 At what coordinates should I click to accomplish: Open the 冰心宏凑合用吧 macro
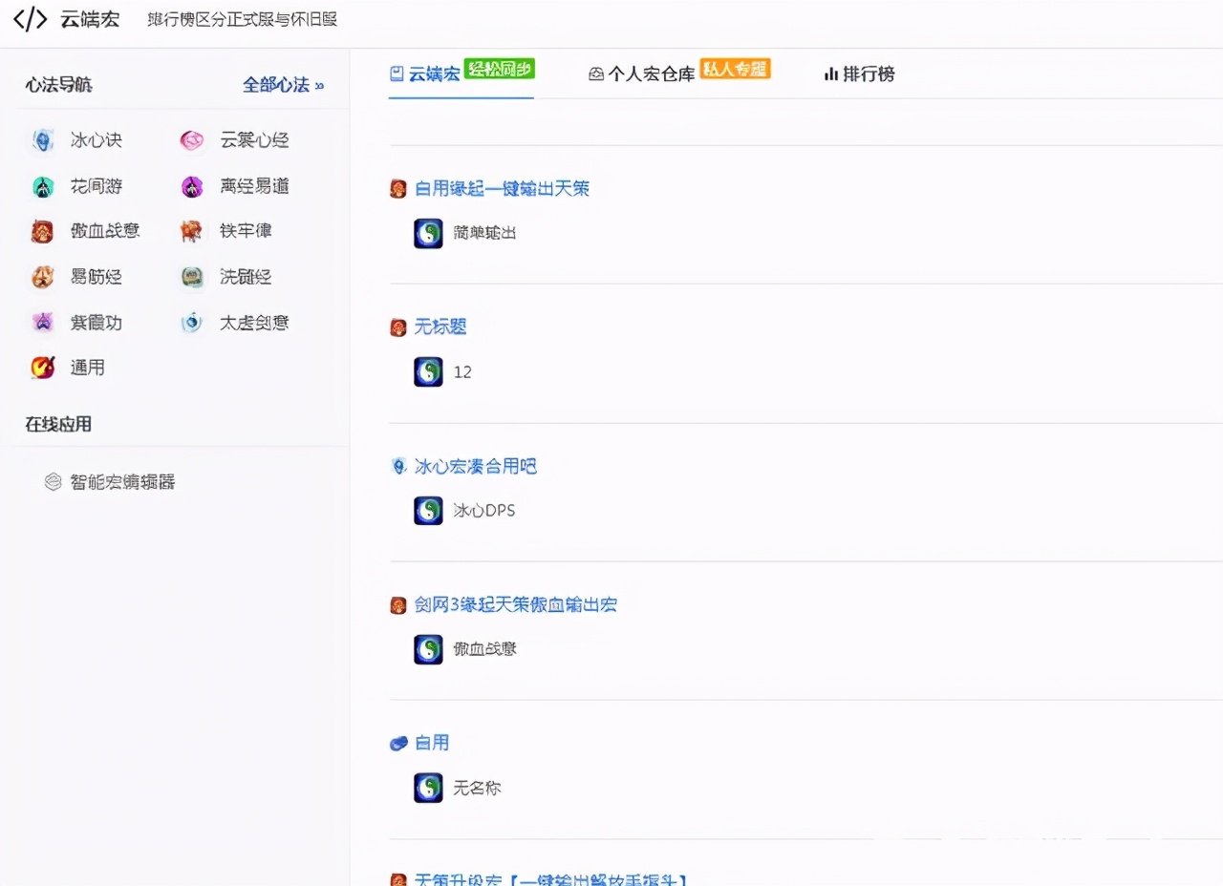pos(475,466)
